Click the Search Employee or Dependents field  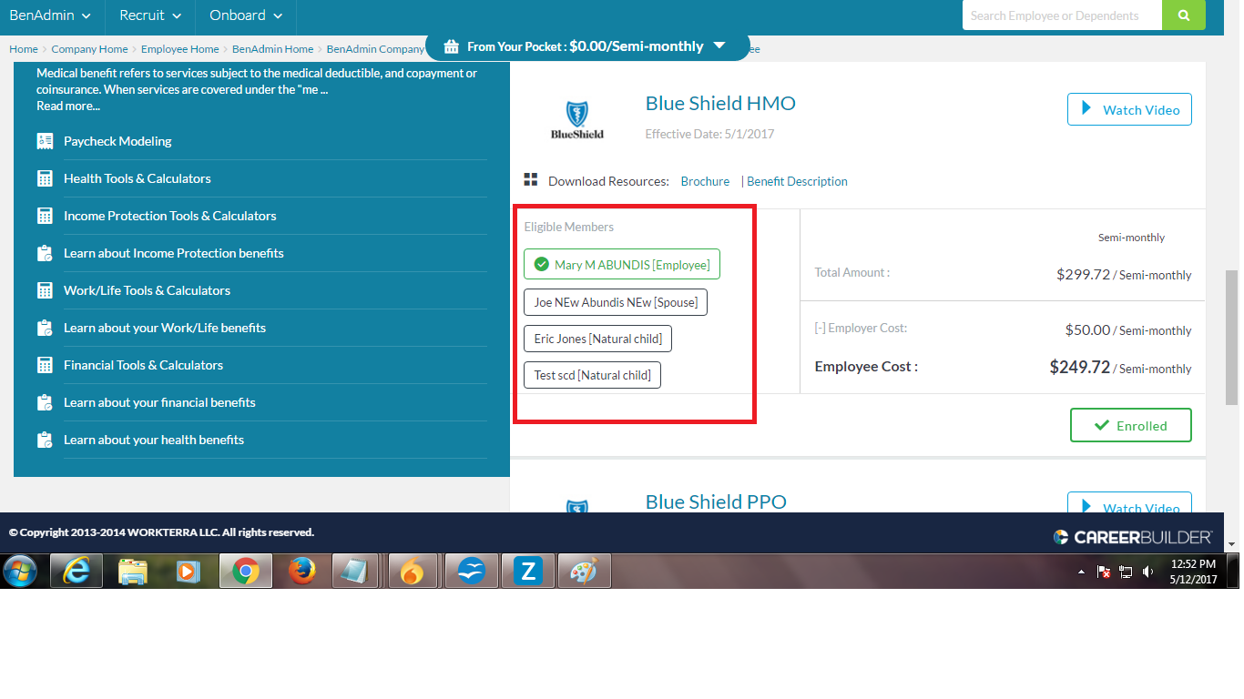pyautogui.click(x=1062, y=15)
